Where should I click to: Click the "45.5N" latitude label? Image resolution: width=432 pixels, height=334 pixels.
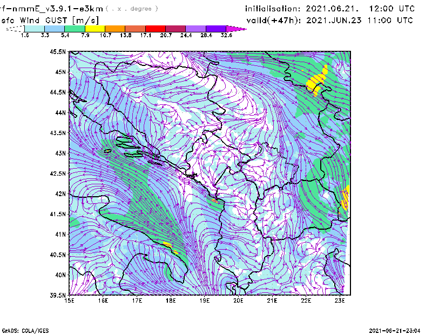click(58, 51)
